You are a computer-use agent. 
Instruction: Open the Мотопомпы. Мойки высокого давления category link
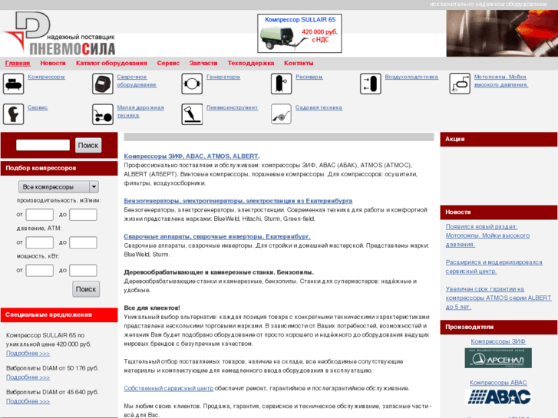click(x=501, y=81)
